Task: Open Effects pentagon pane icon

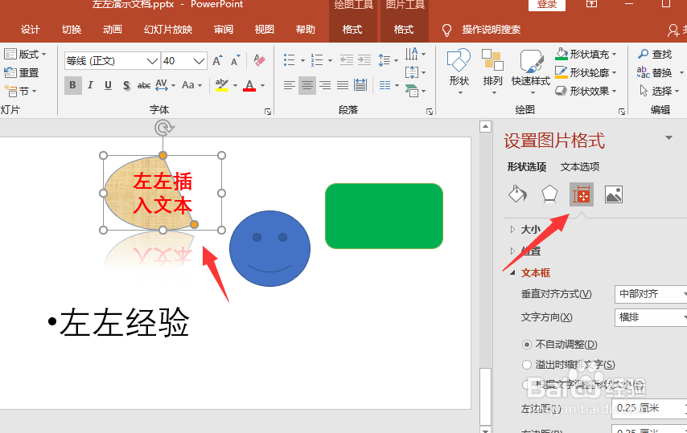Action: point(549,194)
